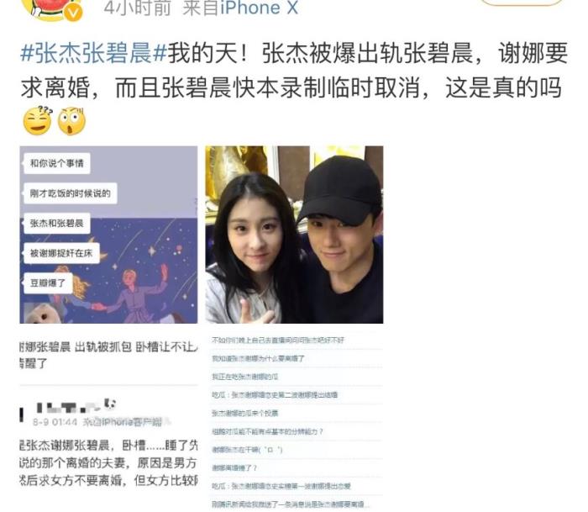This screenshot has width=588, height=512.
Task: Select the 豆瓣爆了 chat bubble
Action: 48,283
